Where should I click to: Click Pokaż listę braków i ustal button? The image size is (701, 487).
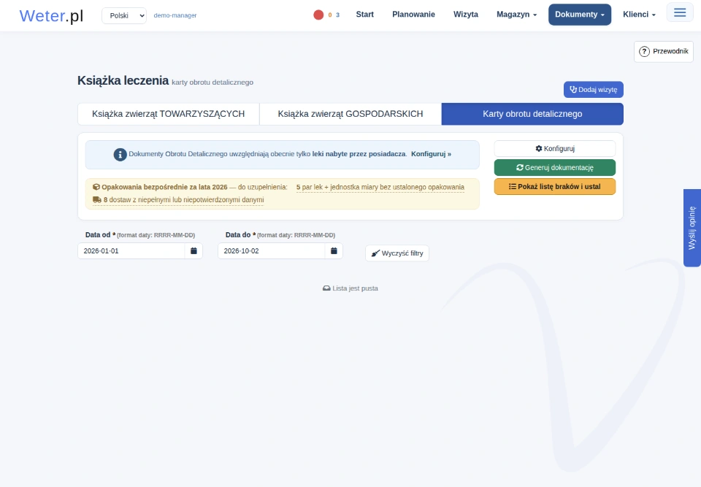555,186
